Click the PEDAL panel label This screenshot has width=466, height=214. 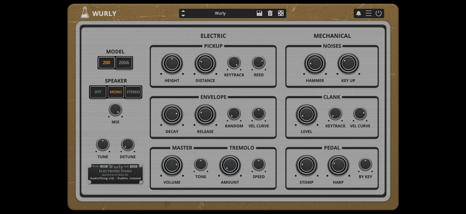pos(332,148)
